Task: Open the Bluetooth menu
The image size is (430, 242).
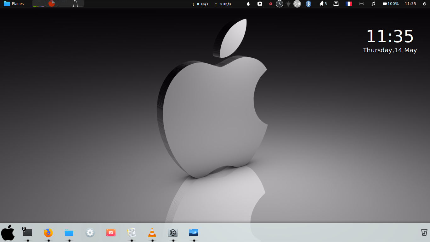Action: (x=308, y=4)
